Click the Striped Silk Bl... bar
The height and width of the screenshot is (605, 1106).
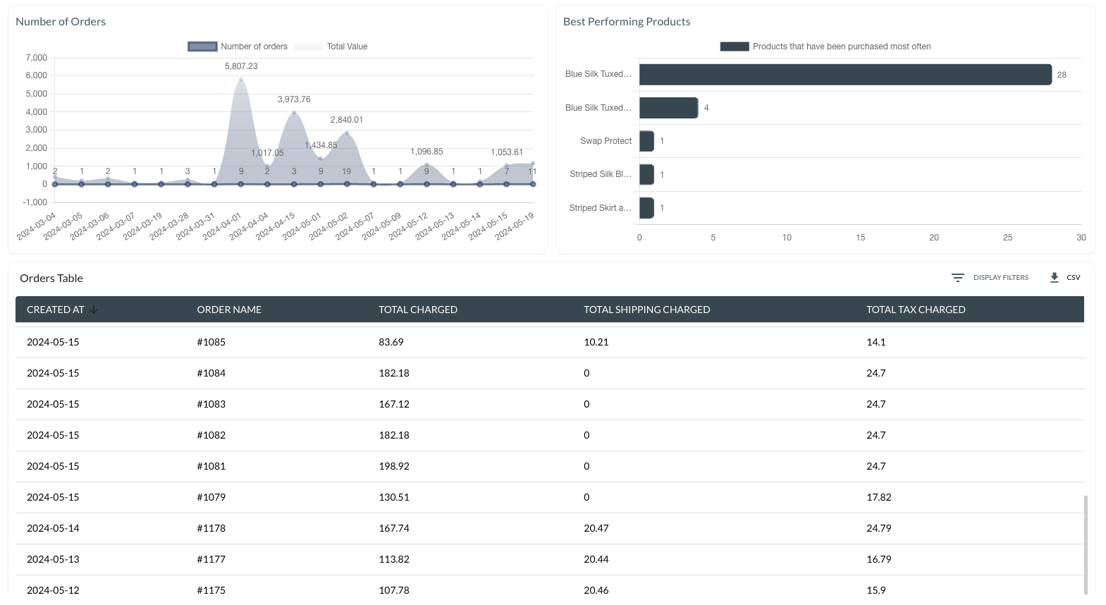click(646, 174)
